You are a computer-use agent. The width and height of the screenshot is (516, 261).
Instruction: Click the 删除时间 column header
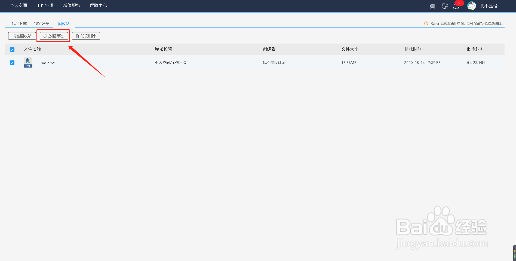click(x=413, y=49)
